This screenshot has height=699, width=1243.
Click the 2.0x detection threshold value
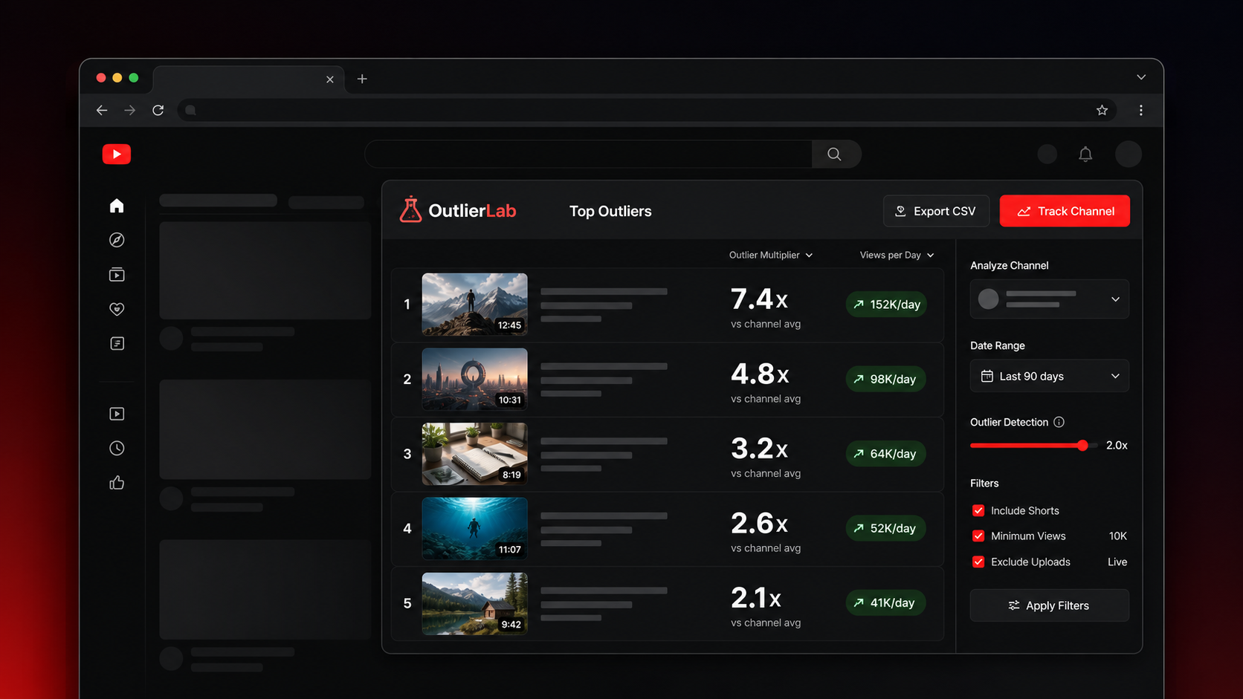(1117, 445)
